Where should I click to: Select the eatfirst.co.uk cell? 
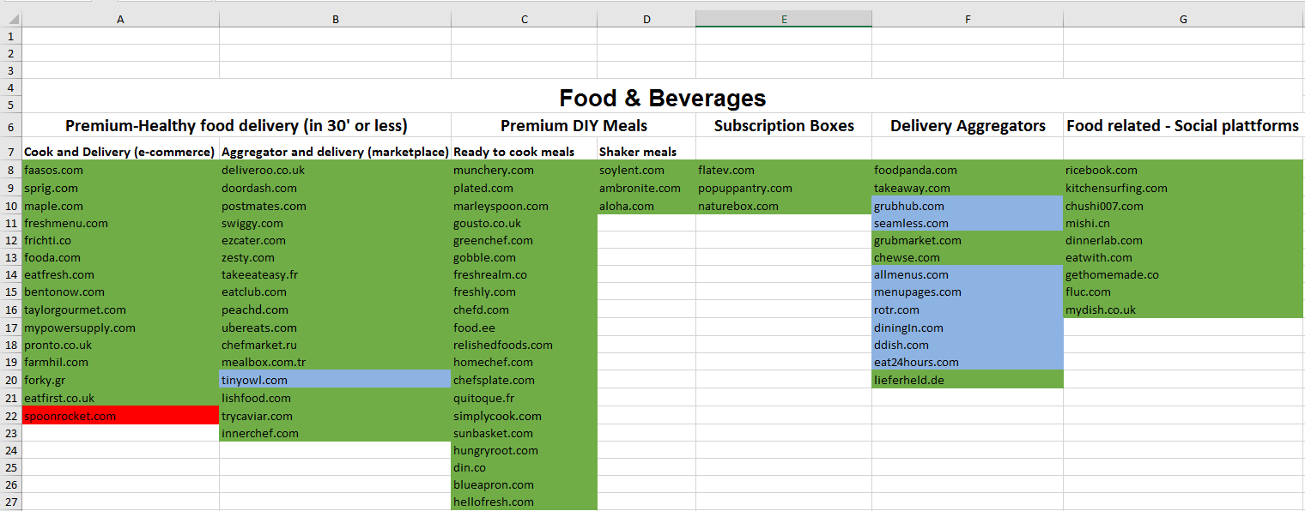[120, 398]
